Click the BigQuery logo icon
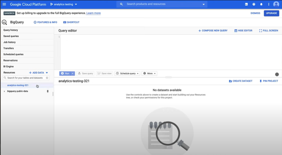Screen dimensions: 282x155 click(x=5, y=22)
